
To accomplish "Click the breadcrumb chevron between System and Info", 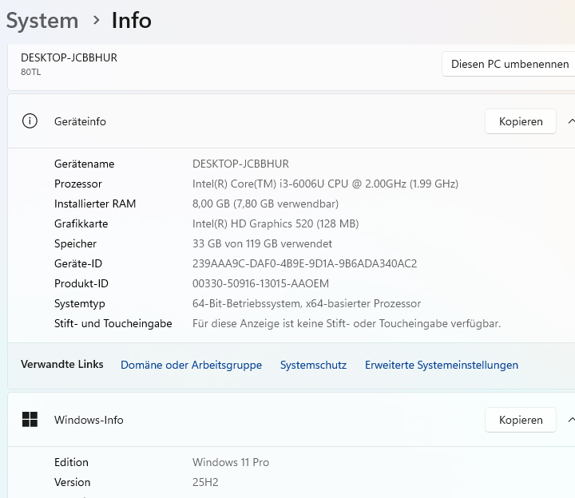I will (x=96, y=20).
